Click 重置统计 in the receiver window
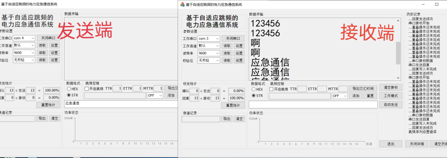447x158 pixels. [x=233, y=106]
